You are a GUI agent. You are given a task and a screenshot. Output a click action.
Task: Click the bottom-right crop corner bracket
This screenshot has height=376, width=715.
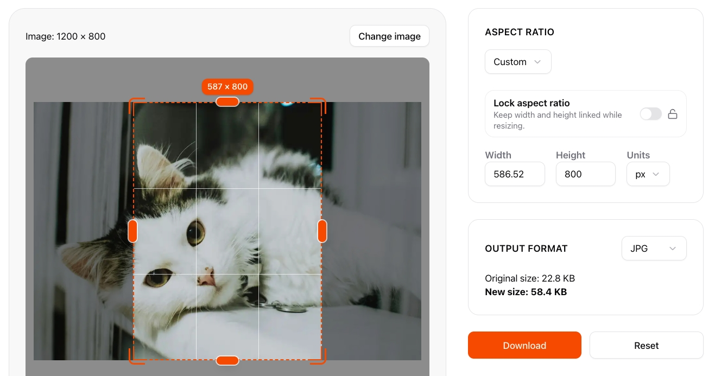[322, 360]
